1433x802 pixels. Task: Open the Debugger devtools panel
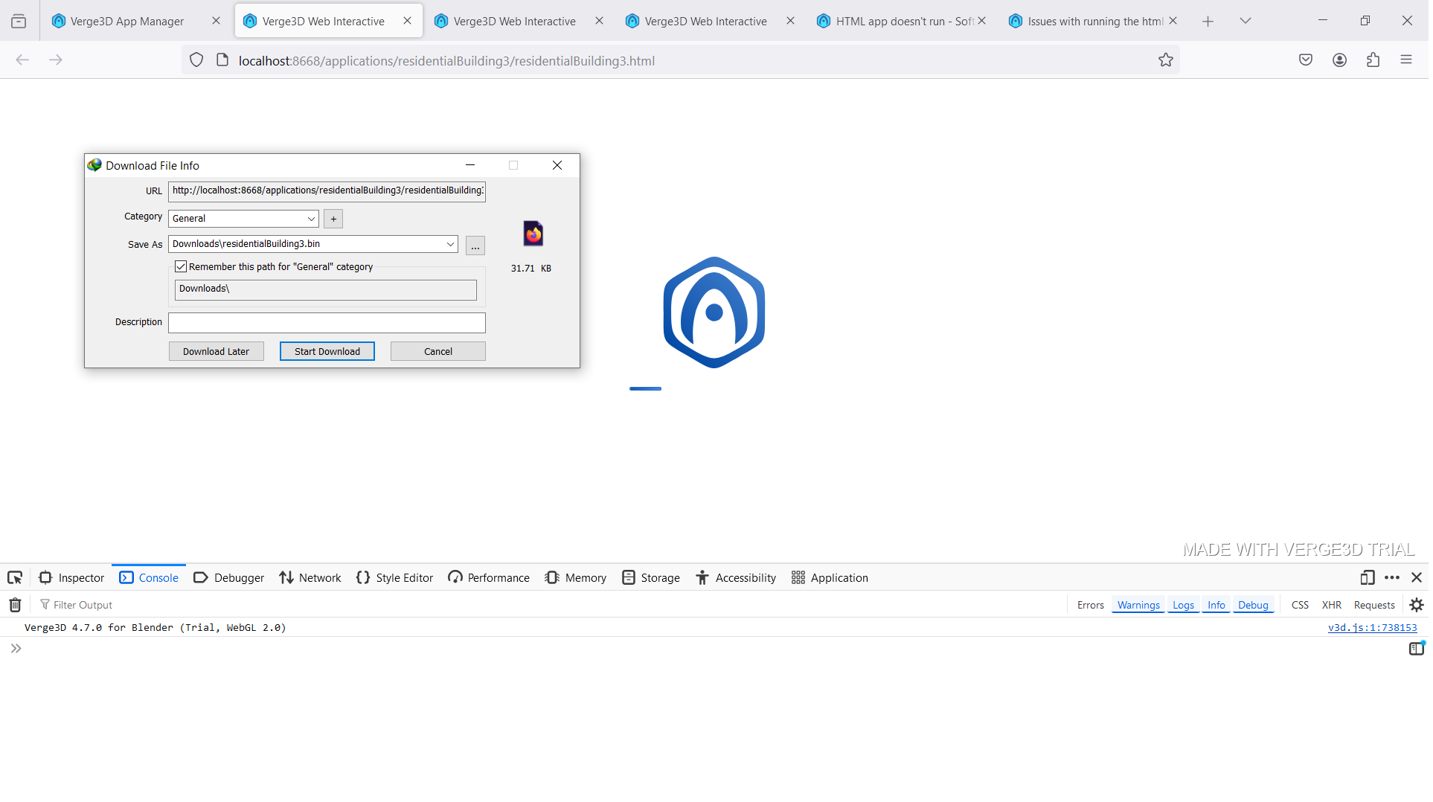pyautogui.click(x=228, y=578)
